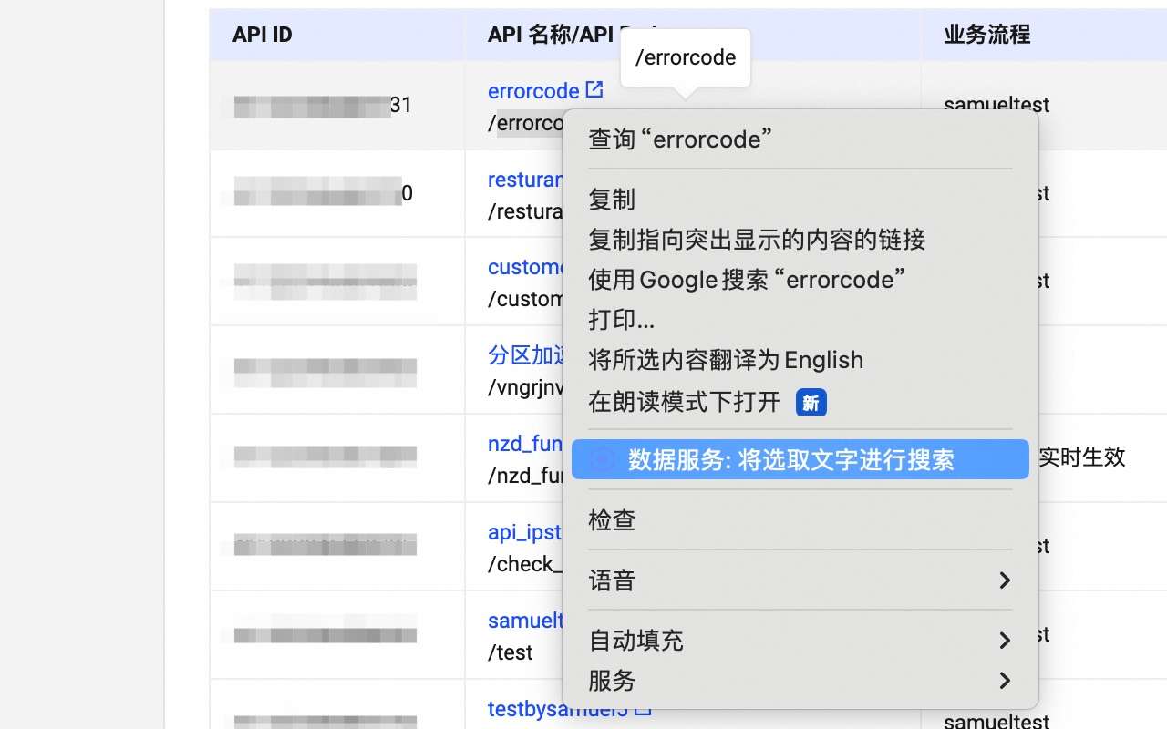Click the /errorcode tooltip text
Image resolution: width=1167 pixels, height=729 pixels.
tap(686, 57)
